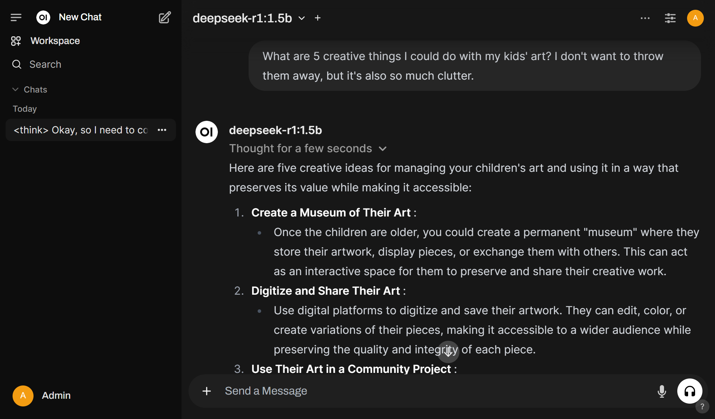Open the user avatar menu at top right

[x=695, y=18]
